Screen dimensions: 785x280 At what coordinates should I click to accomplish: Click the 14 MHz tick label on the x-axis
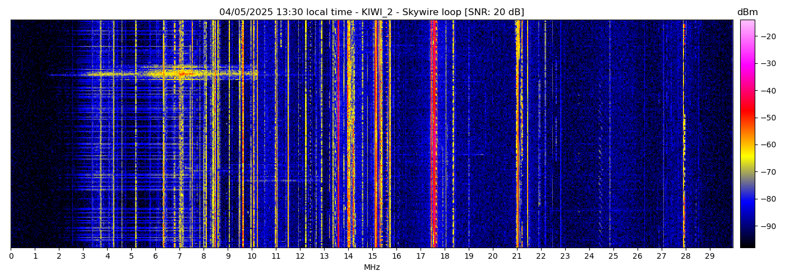(x=348, y=256)
